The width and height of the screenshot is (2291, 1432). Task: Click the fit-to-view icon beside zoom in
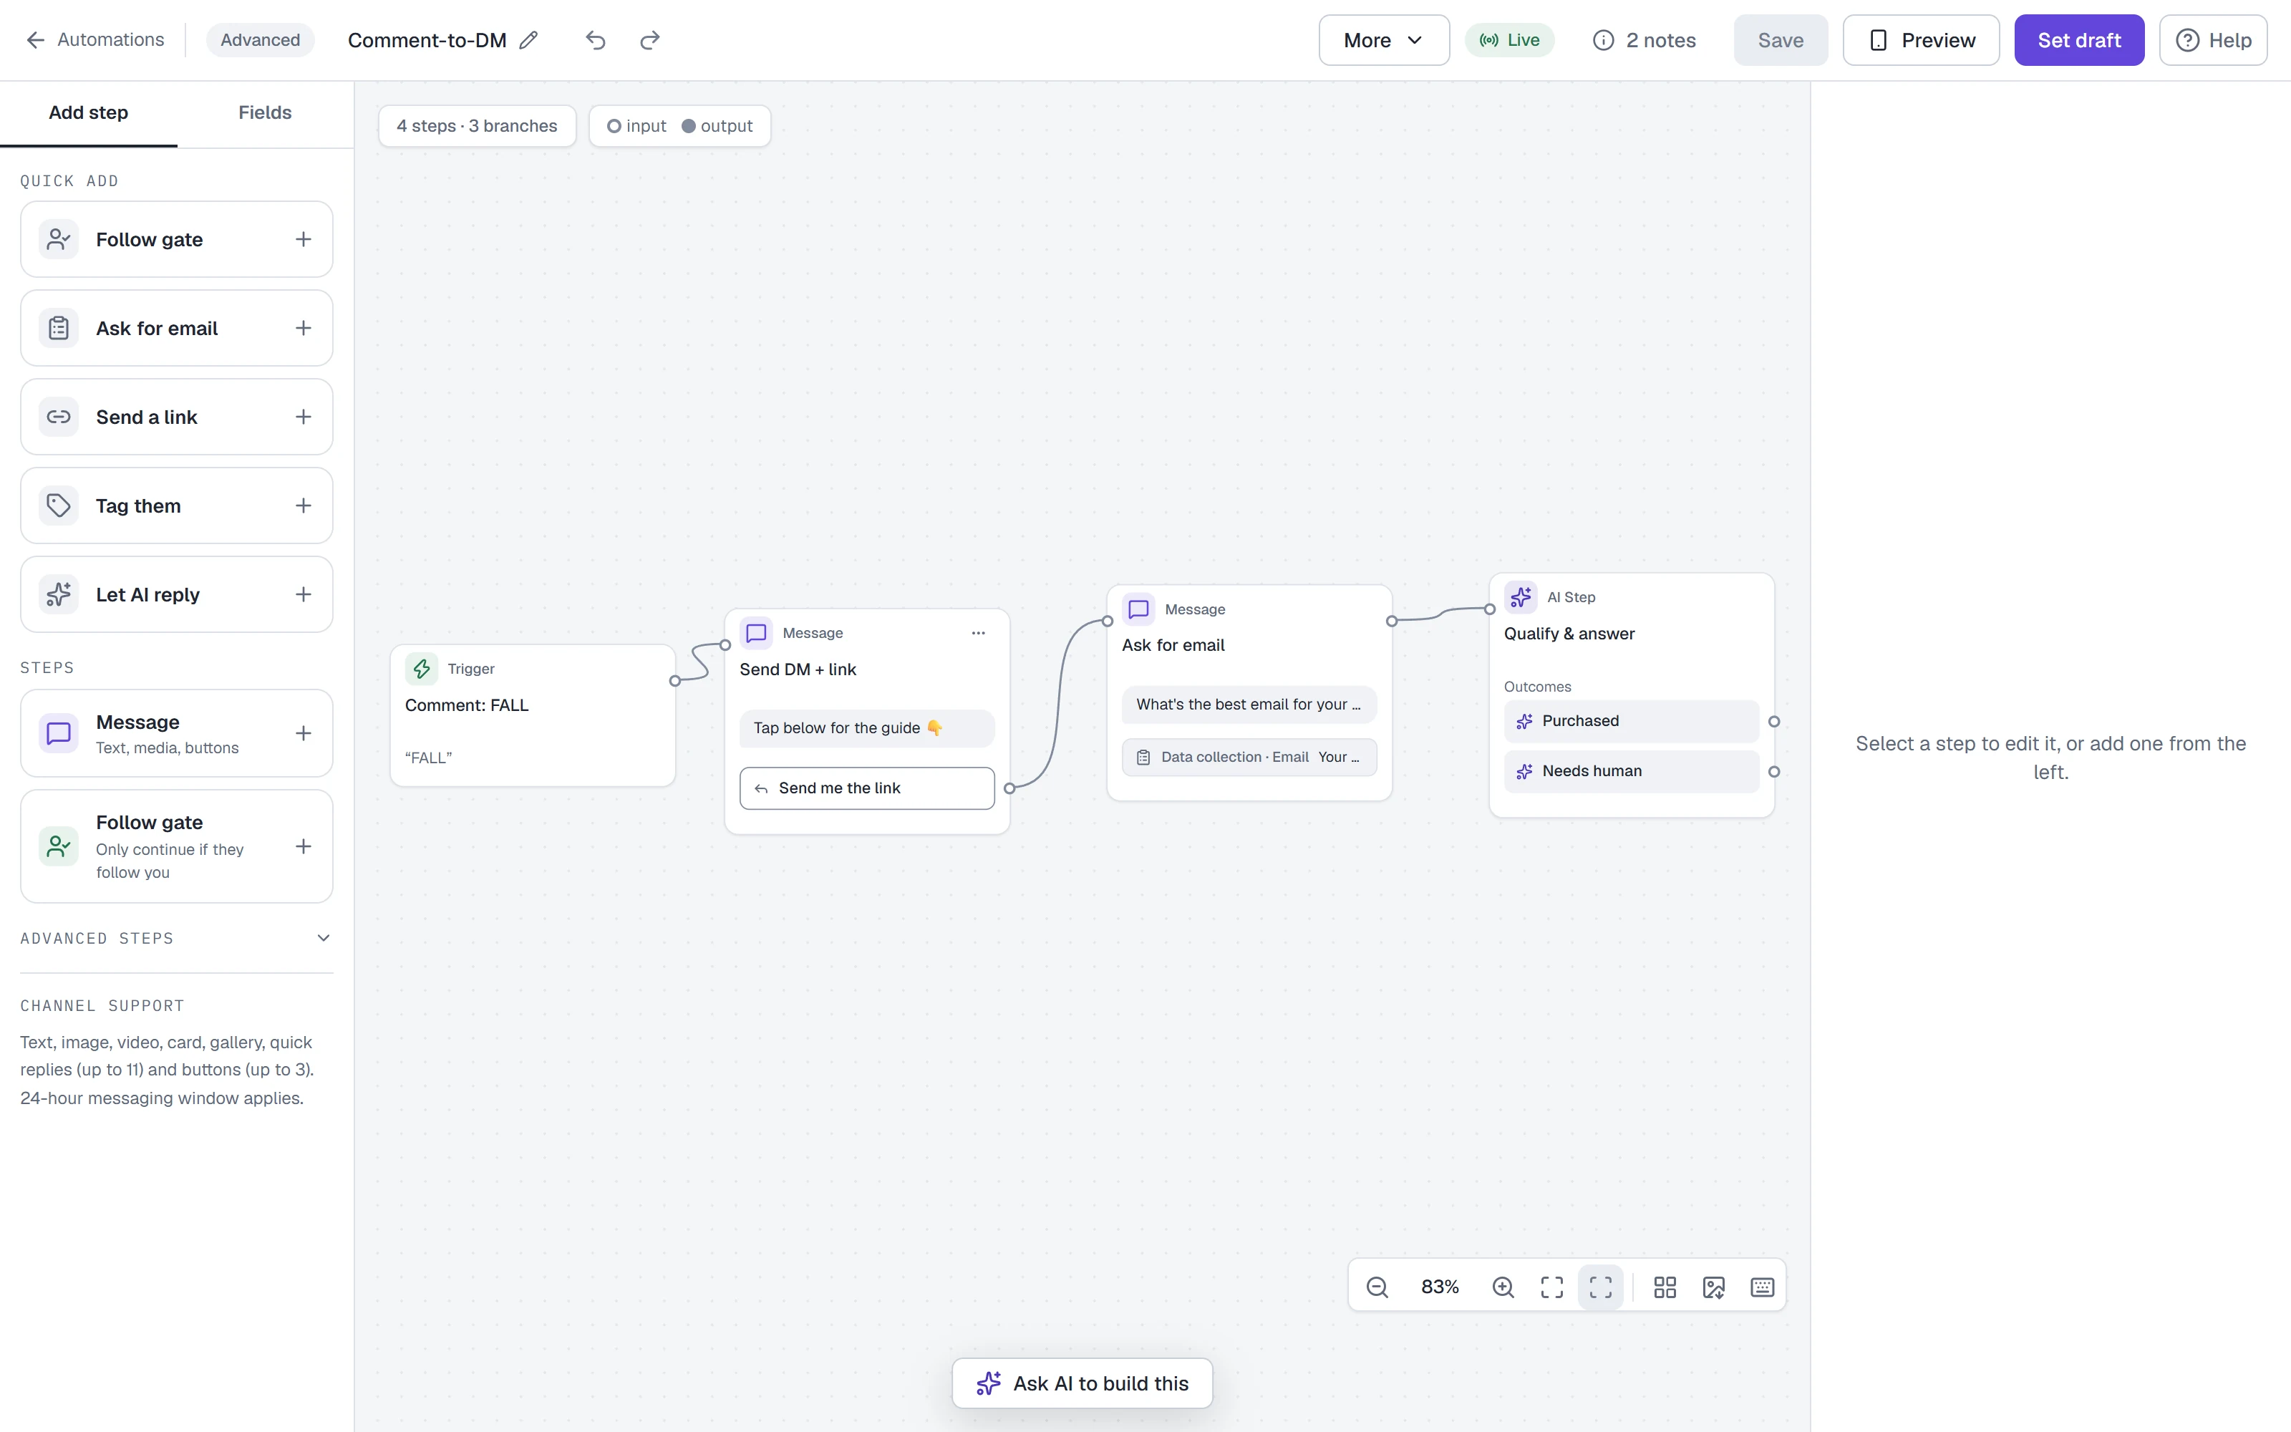click(x=1551, y=1286)
